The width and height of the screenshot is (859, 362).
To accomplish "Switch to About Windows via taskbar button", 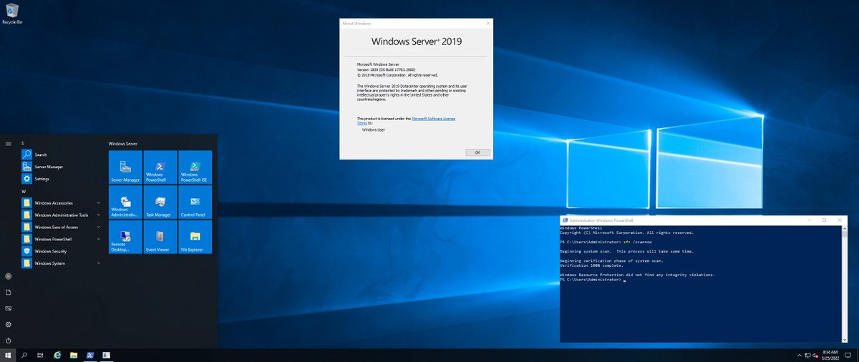I will click(107, 355).
